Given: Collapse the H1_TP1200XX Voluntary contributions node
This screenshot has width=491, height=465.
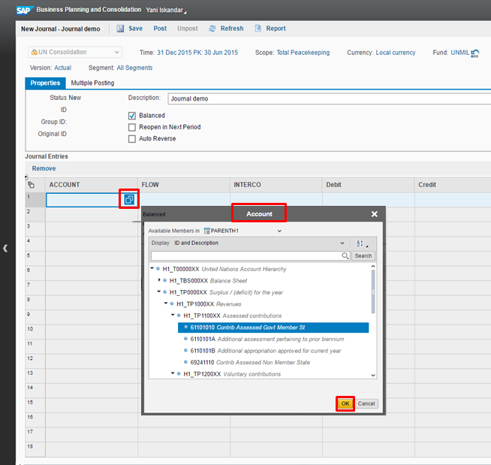Looking at the screenshot, I should [173, 373].
